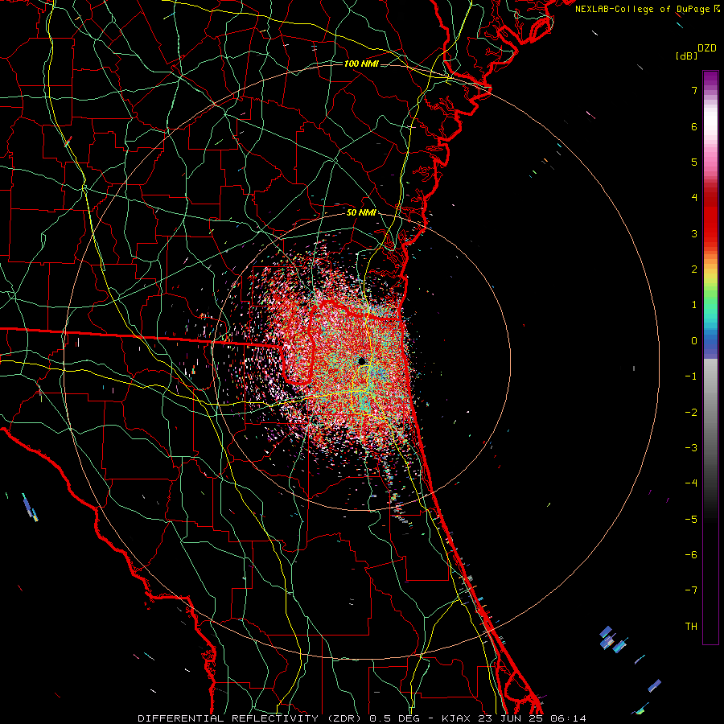The image size is (724, 724).
Task: Click the 7 value on the scale
Action: pyautogui.click(x=694, y=90)
